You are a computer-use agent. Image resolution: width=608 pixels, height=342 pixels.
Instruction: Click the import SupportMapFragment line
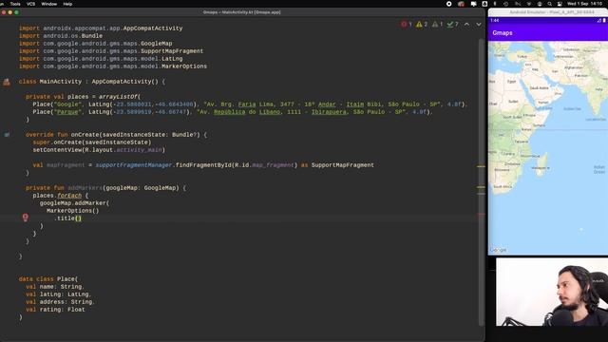tap(111, 51)
